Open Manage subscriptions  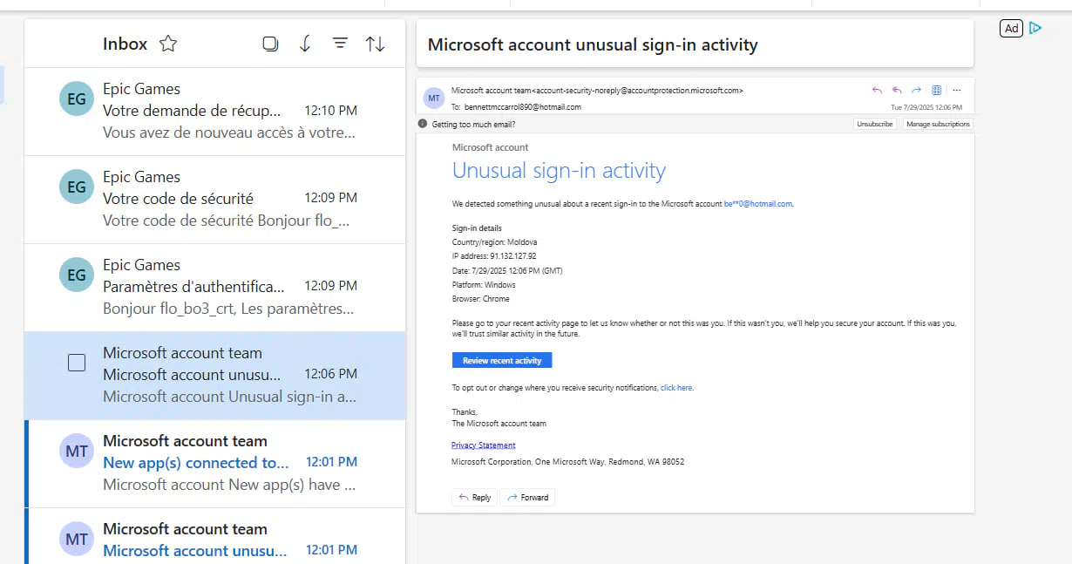tap(938, 124)
